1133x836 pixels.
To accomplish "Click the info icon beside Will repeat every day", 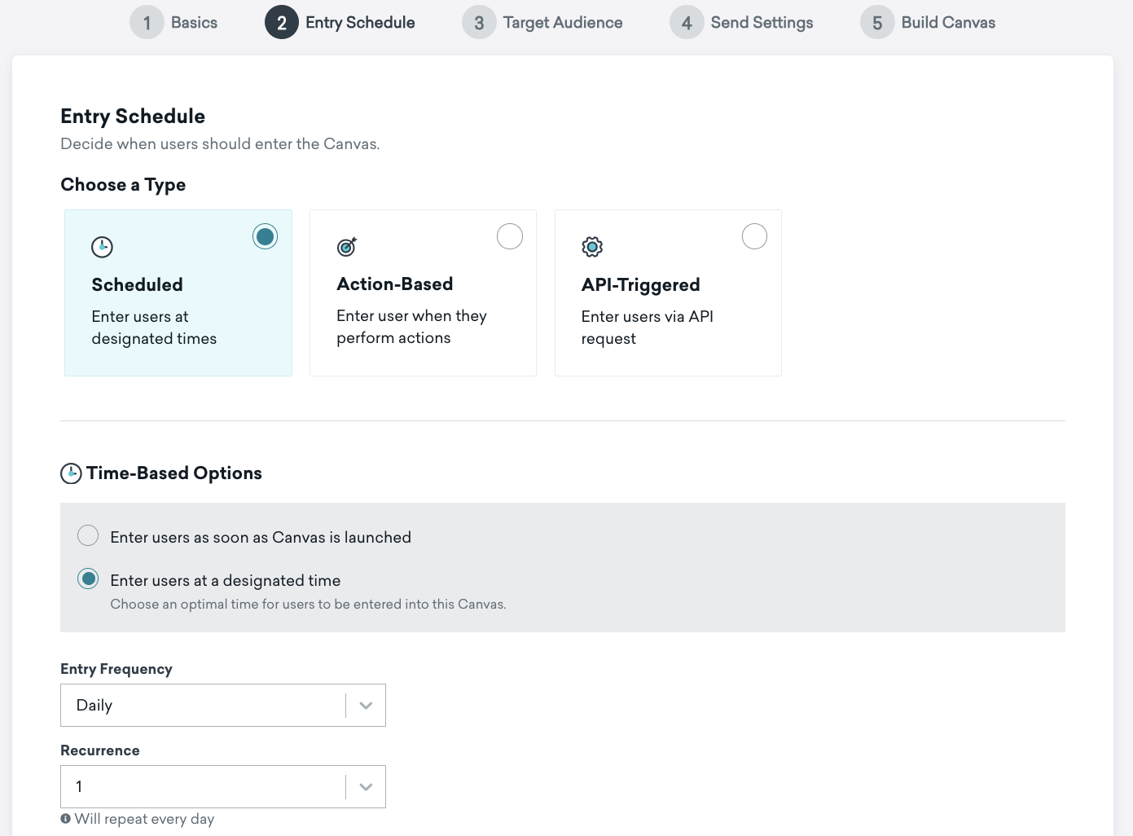I will [65, 819].
